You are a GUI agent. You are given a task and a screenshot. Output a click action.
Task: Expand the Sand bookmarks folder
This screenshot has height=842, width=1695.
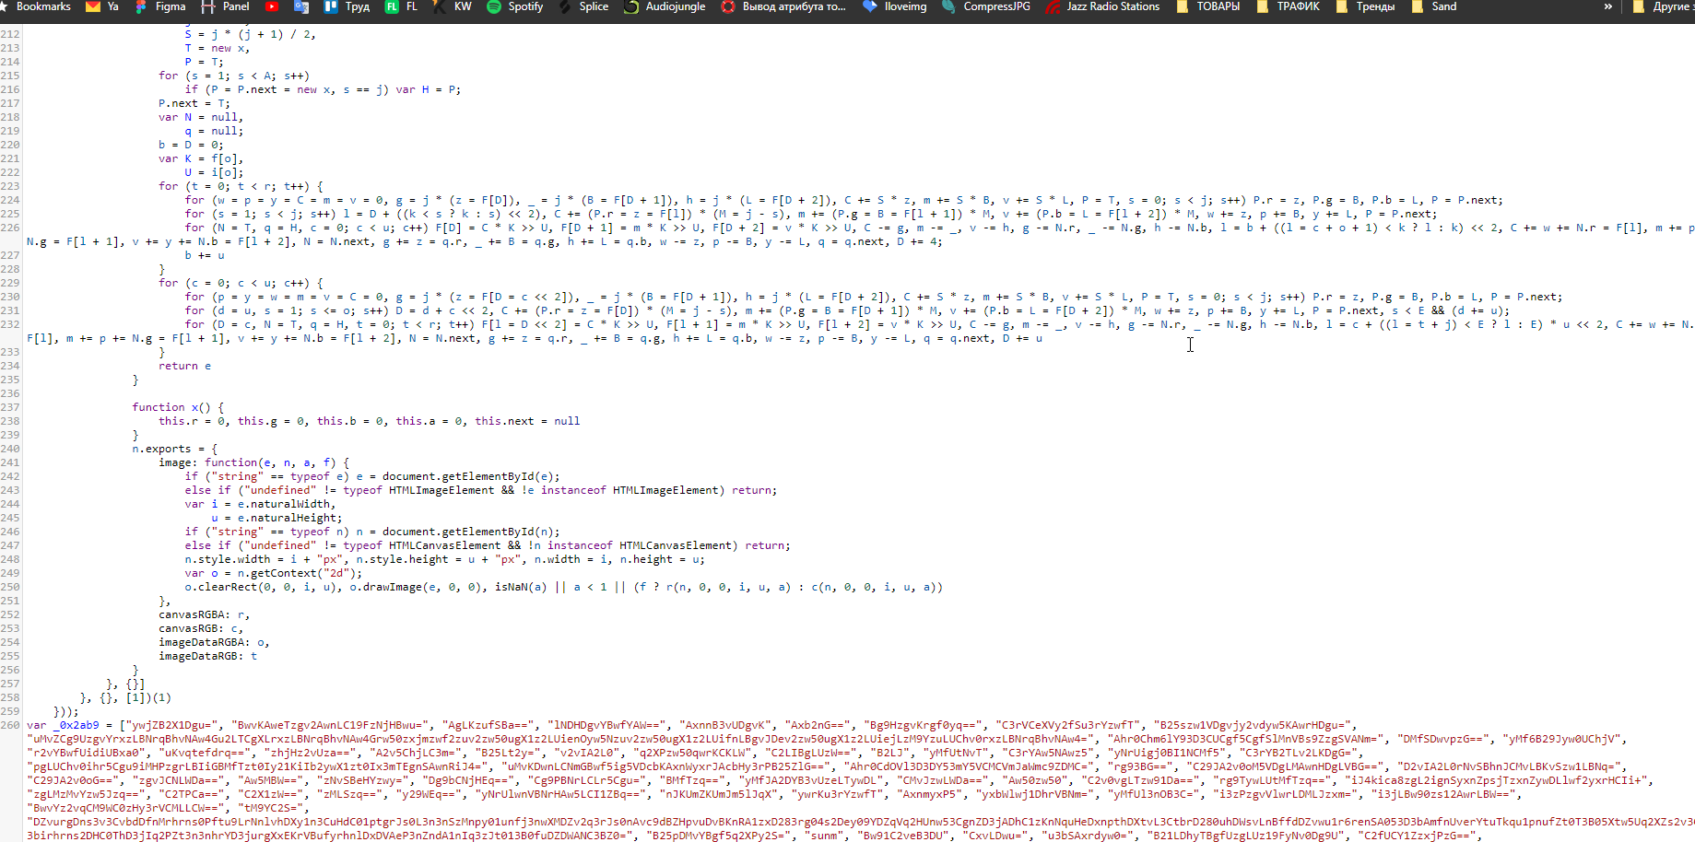pyautogui.click(x=1433, y=6)
